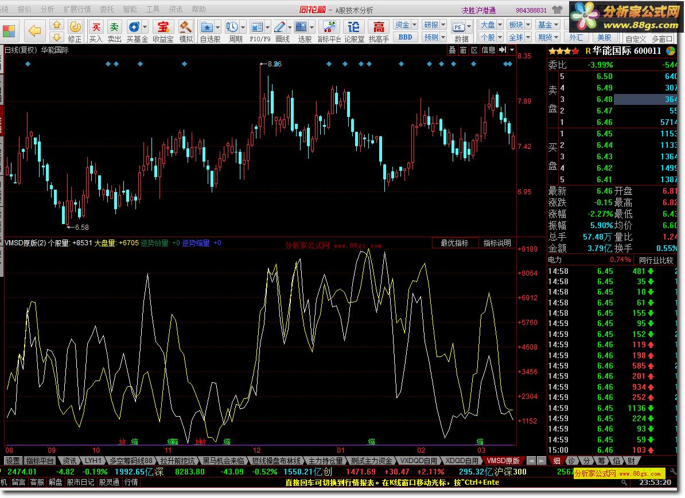Click the 设置 button in the indicator bar
685x498 pixels.
point(13,461)
